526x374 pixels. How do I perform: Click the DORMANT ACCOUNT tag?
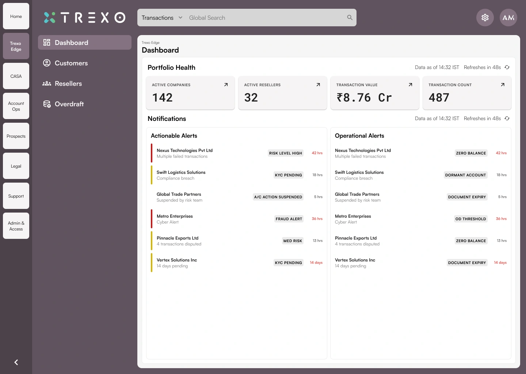[x=465, y=175]
